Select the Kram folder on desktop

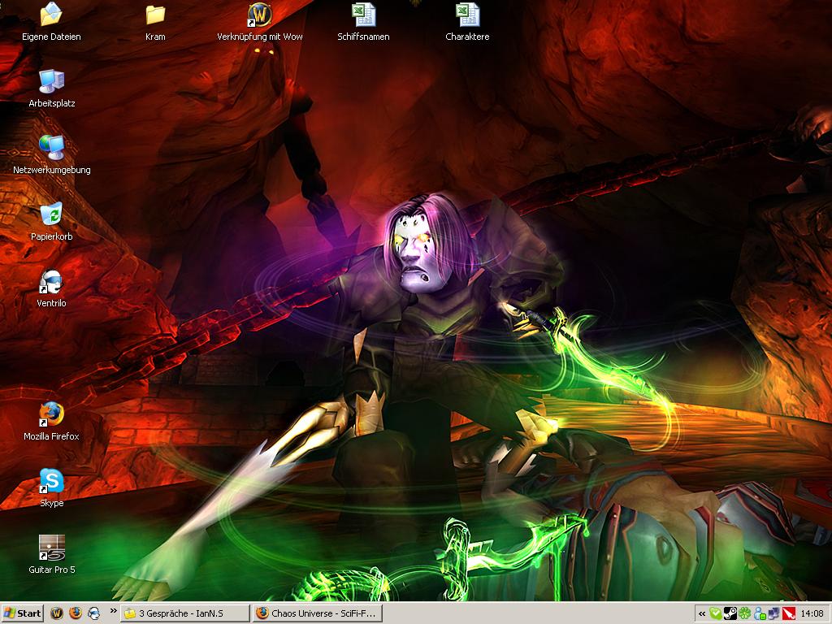155,15
